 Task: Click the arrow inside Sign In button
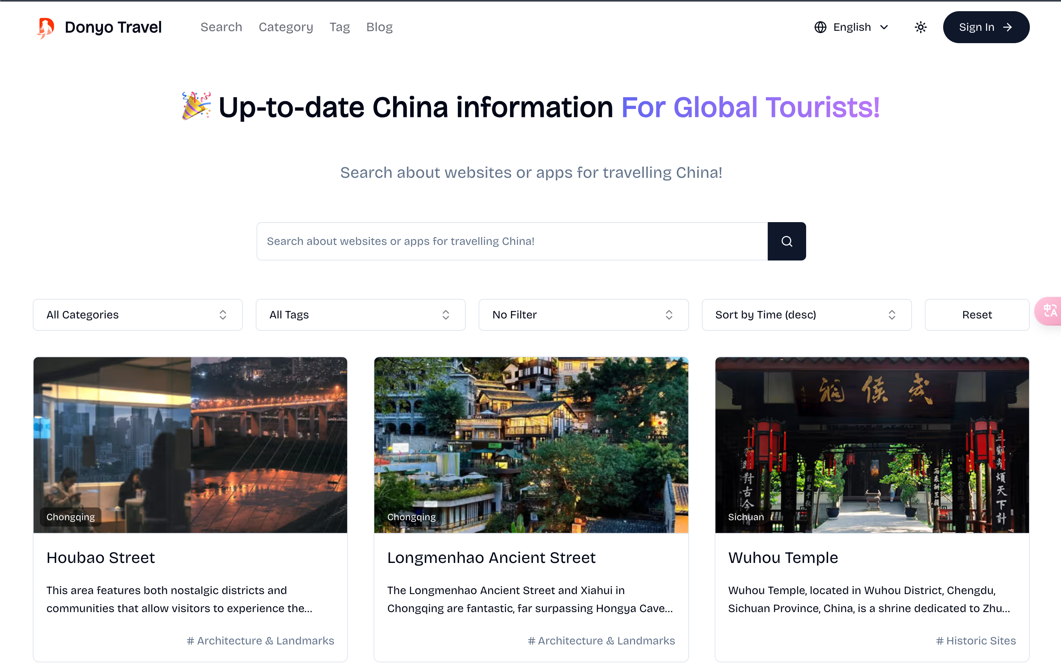click(x=1008, y=27)
